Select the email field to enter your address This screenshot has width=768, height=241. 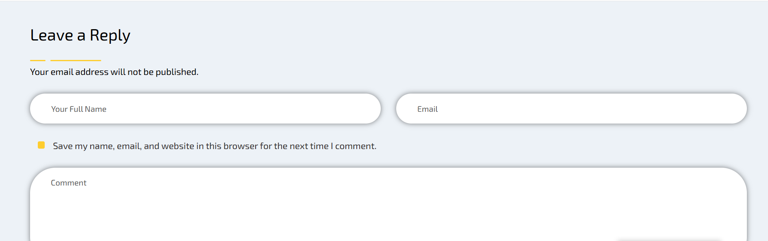(x=571, y=109)
